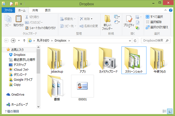Viewport: 175px width, 116px height.
Task: Select the Home (ホーム) tab
Action: point(22,10)
